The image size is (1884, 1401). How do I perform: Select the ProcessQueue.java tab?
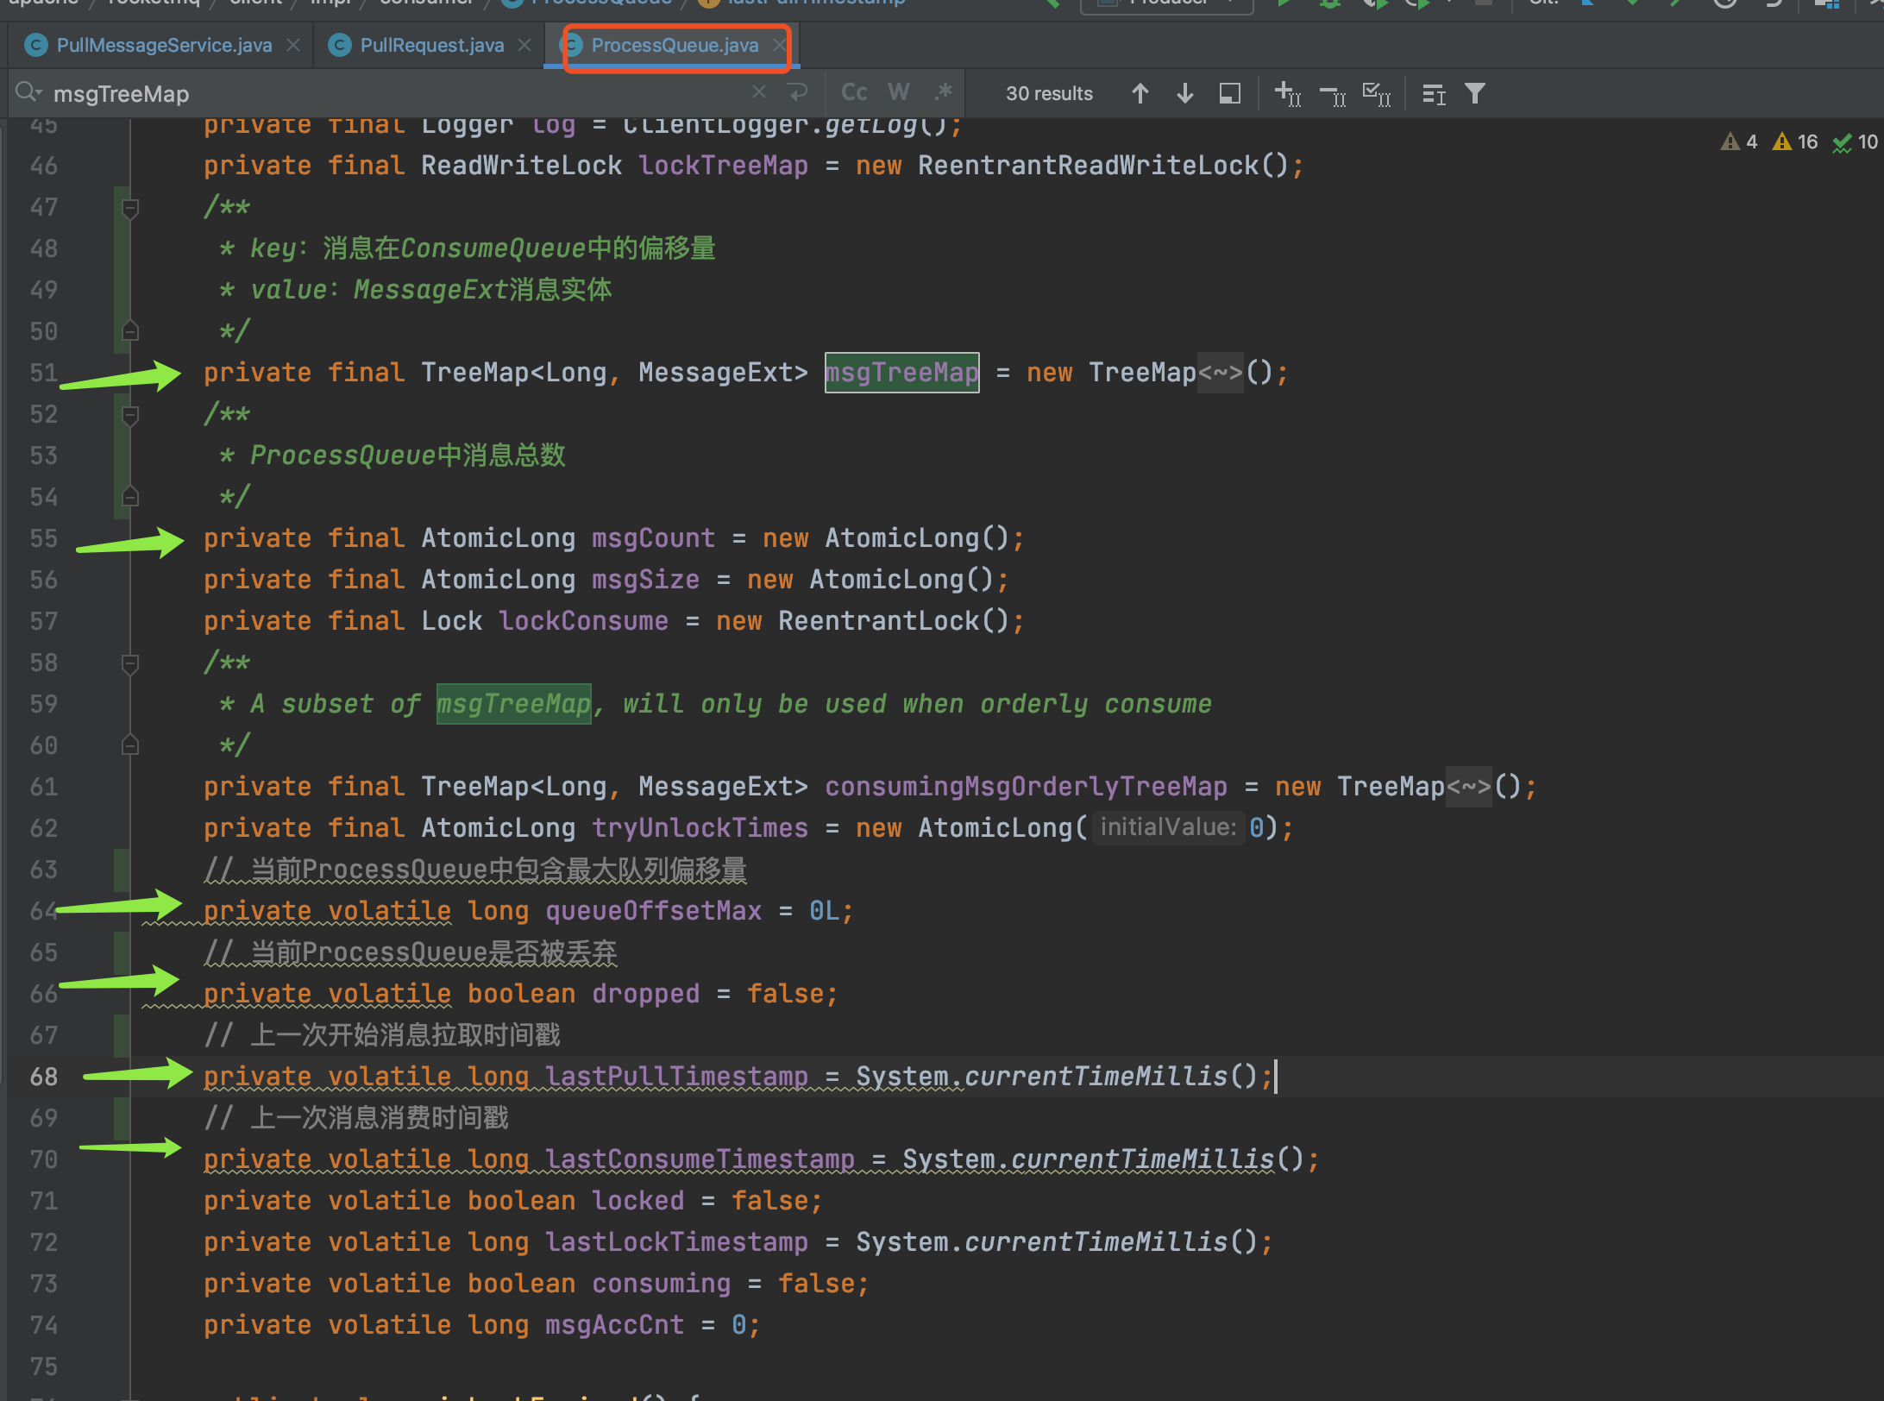coord(675,45)
